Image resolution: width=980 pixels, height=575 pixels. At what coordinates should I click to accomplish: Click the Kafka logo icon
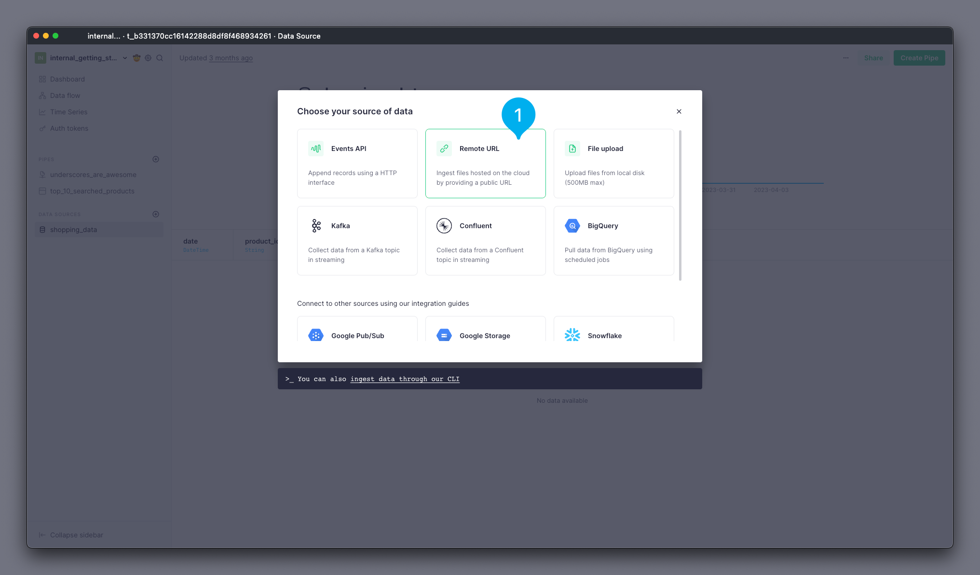(316, 226)
